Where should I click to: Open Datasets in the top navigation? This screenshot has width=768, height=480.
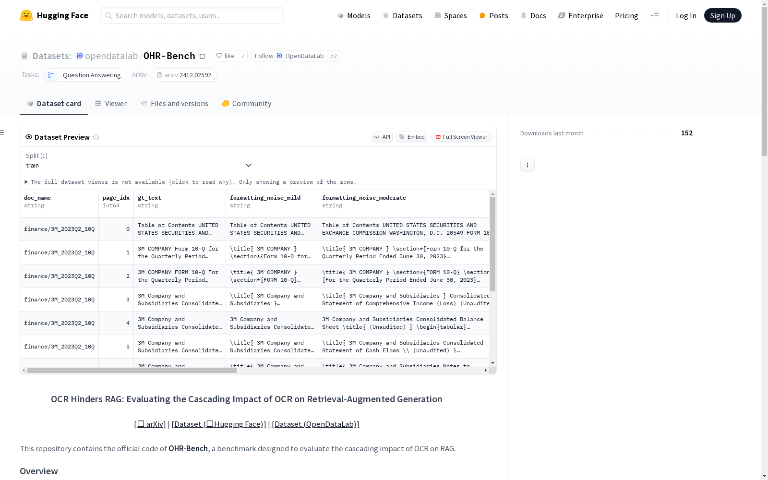pos(402,15)
